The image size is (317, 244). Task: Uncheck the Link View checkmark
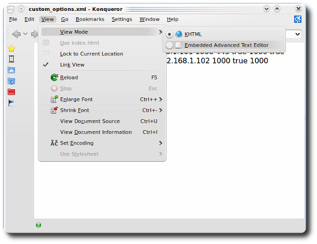point(46,64)
